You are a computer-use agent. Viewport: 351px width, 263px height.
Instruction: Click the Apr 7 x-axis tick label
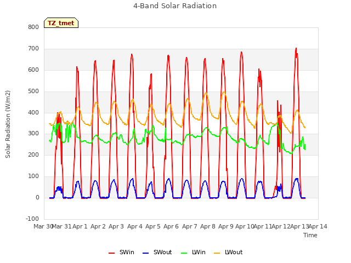(x=190, y=226)
